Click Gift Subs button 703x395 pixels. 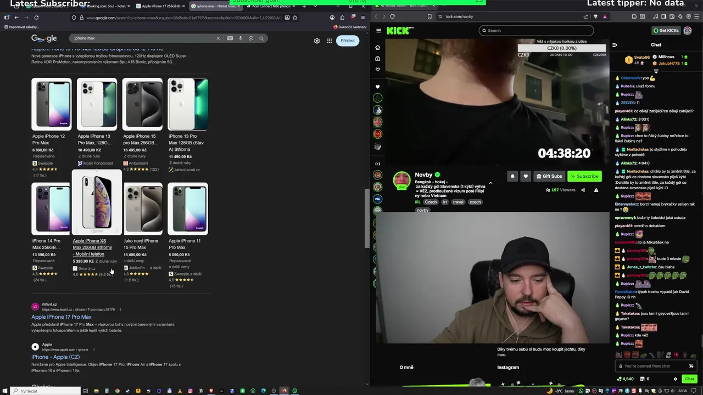click(x=549, y=176)
